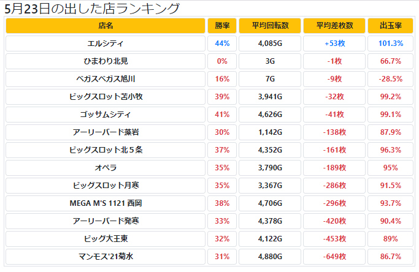Open the エルシティ store link
Viewport: 419px width, 272px height.
pos(106,43)
